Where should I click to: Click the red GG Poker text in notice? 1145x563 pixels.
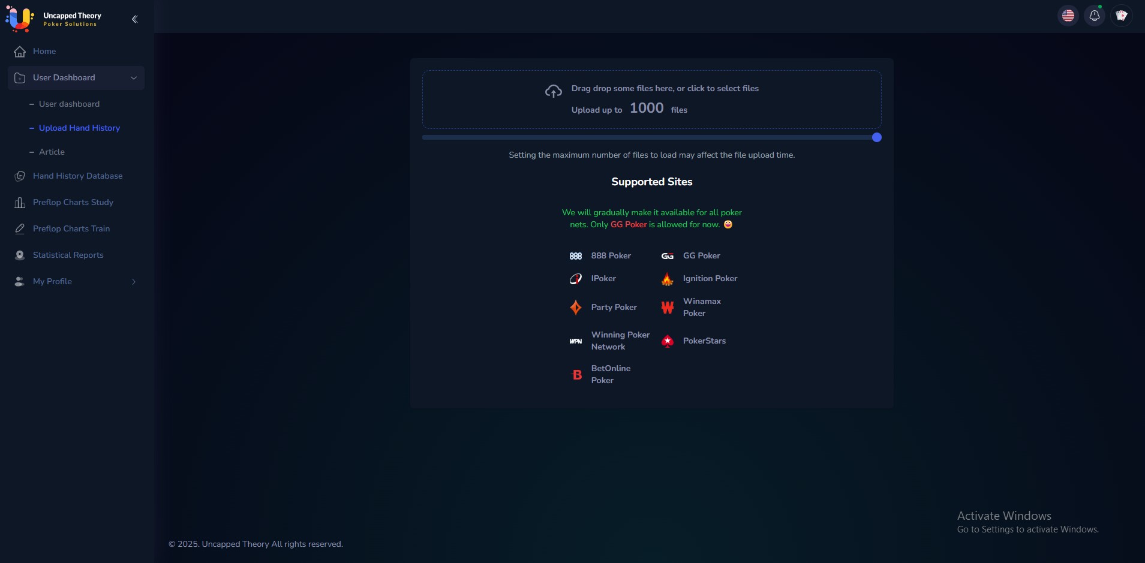click(629, 225)
